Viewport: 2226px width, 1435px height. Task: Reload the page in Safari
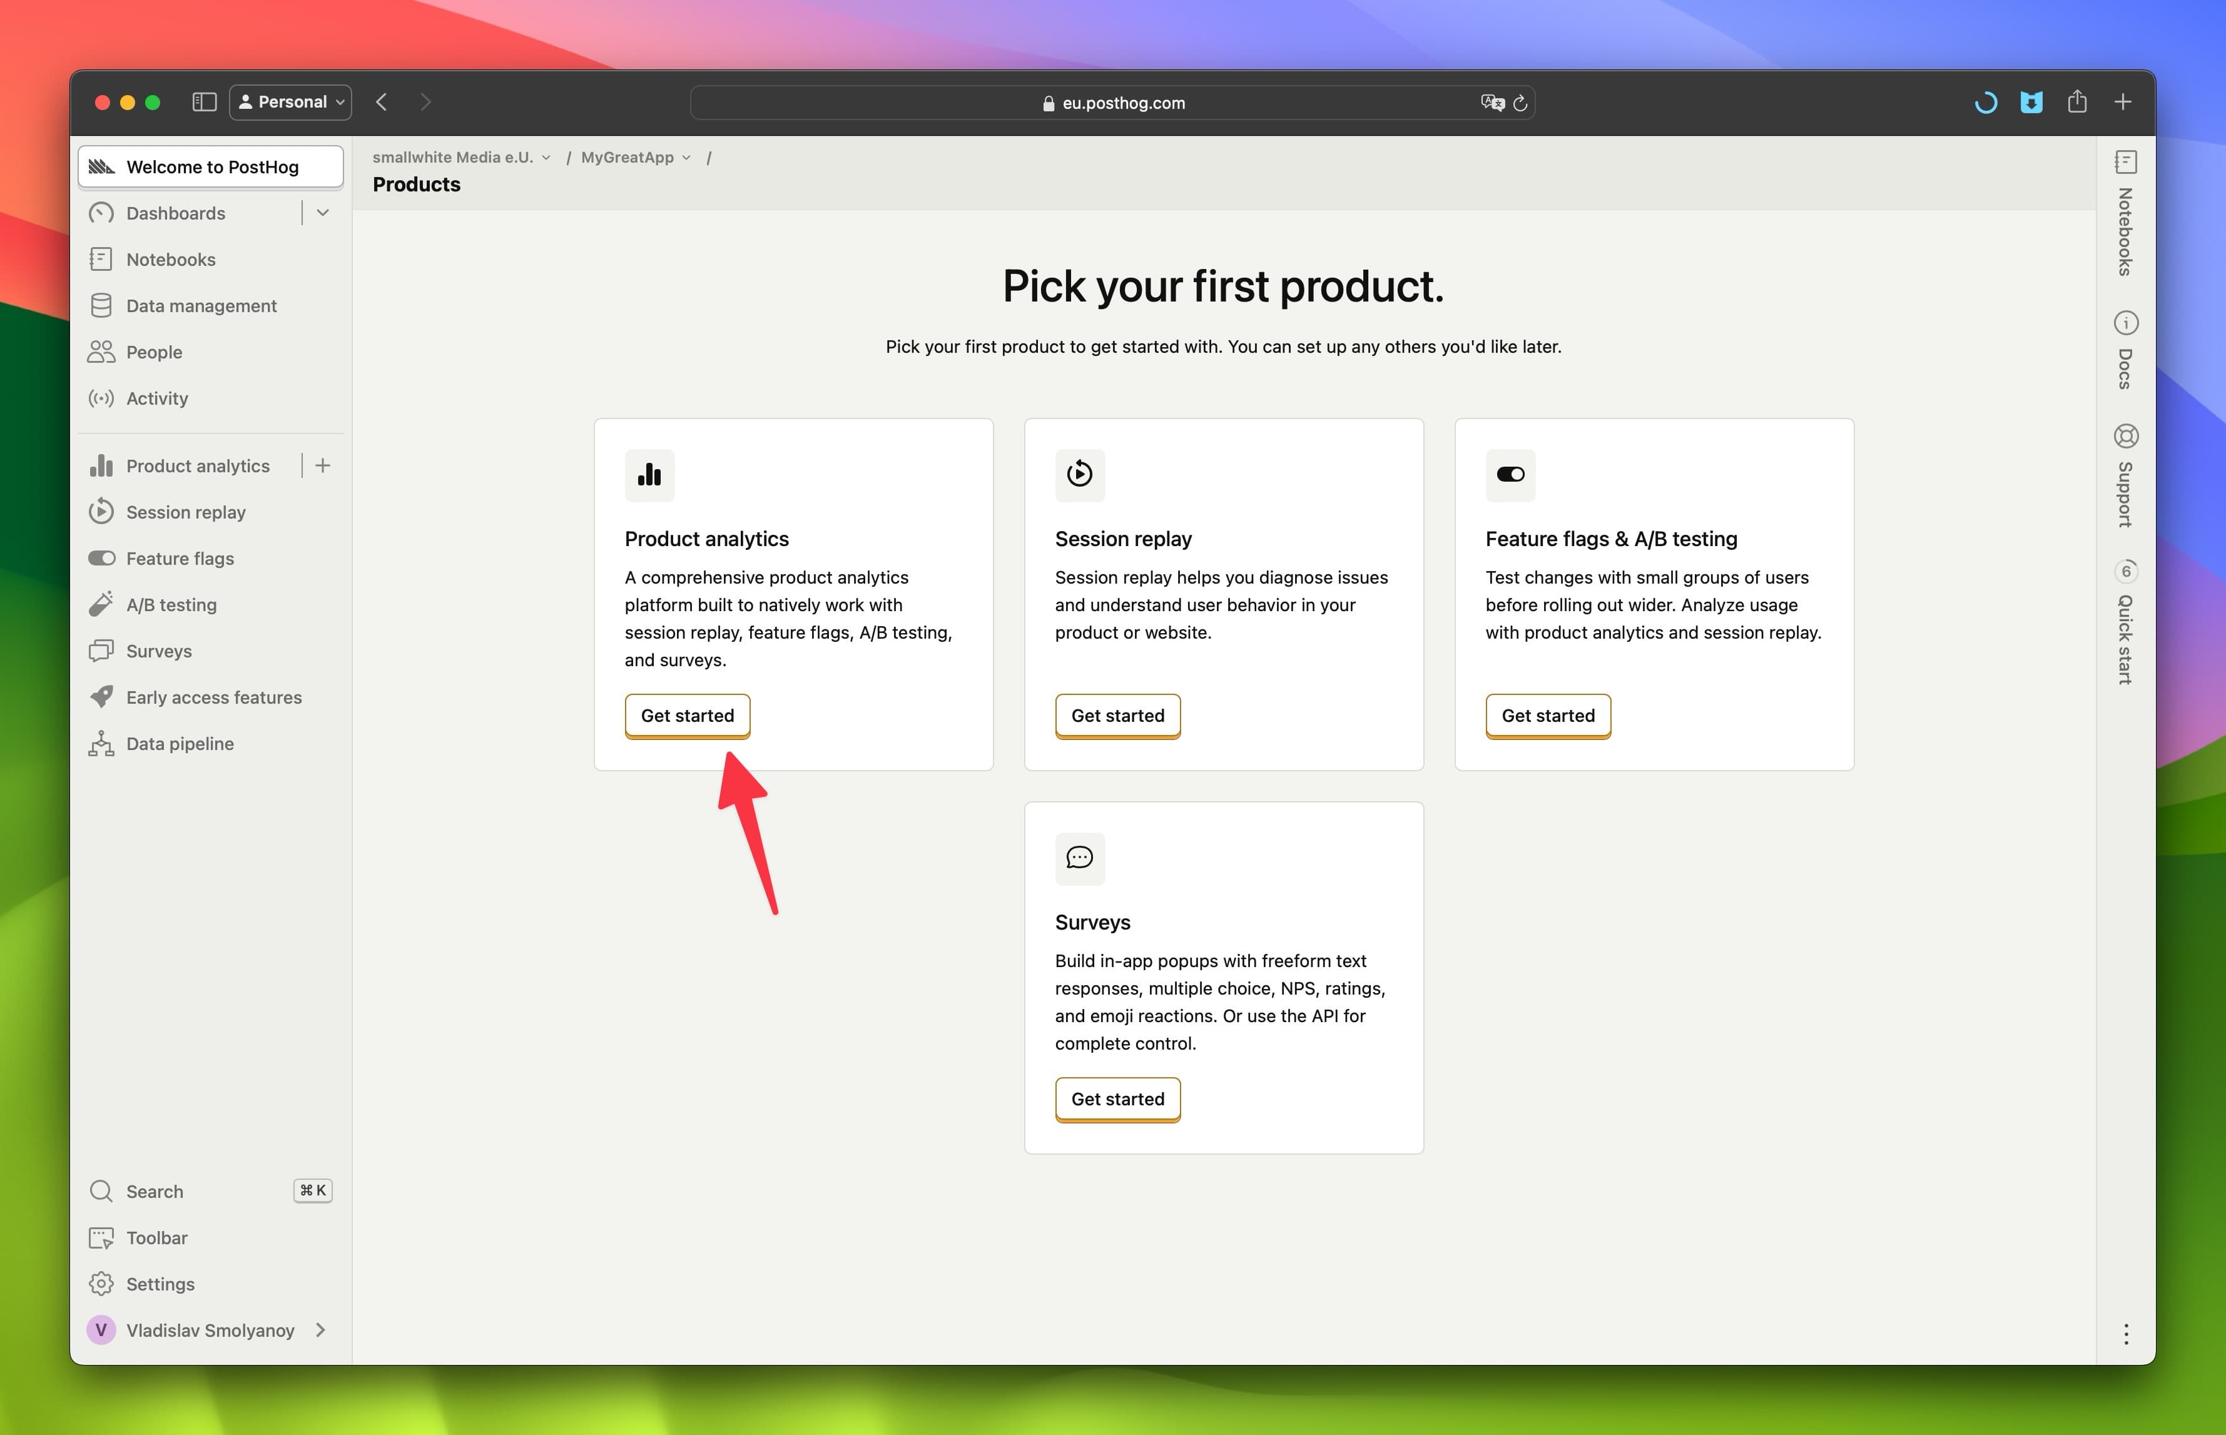(1520, 103)
